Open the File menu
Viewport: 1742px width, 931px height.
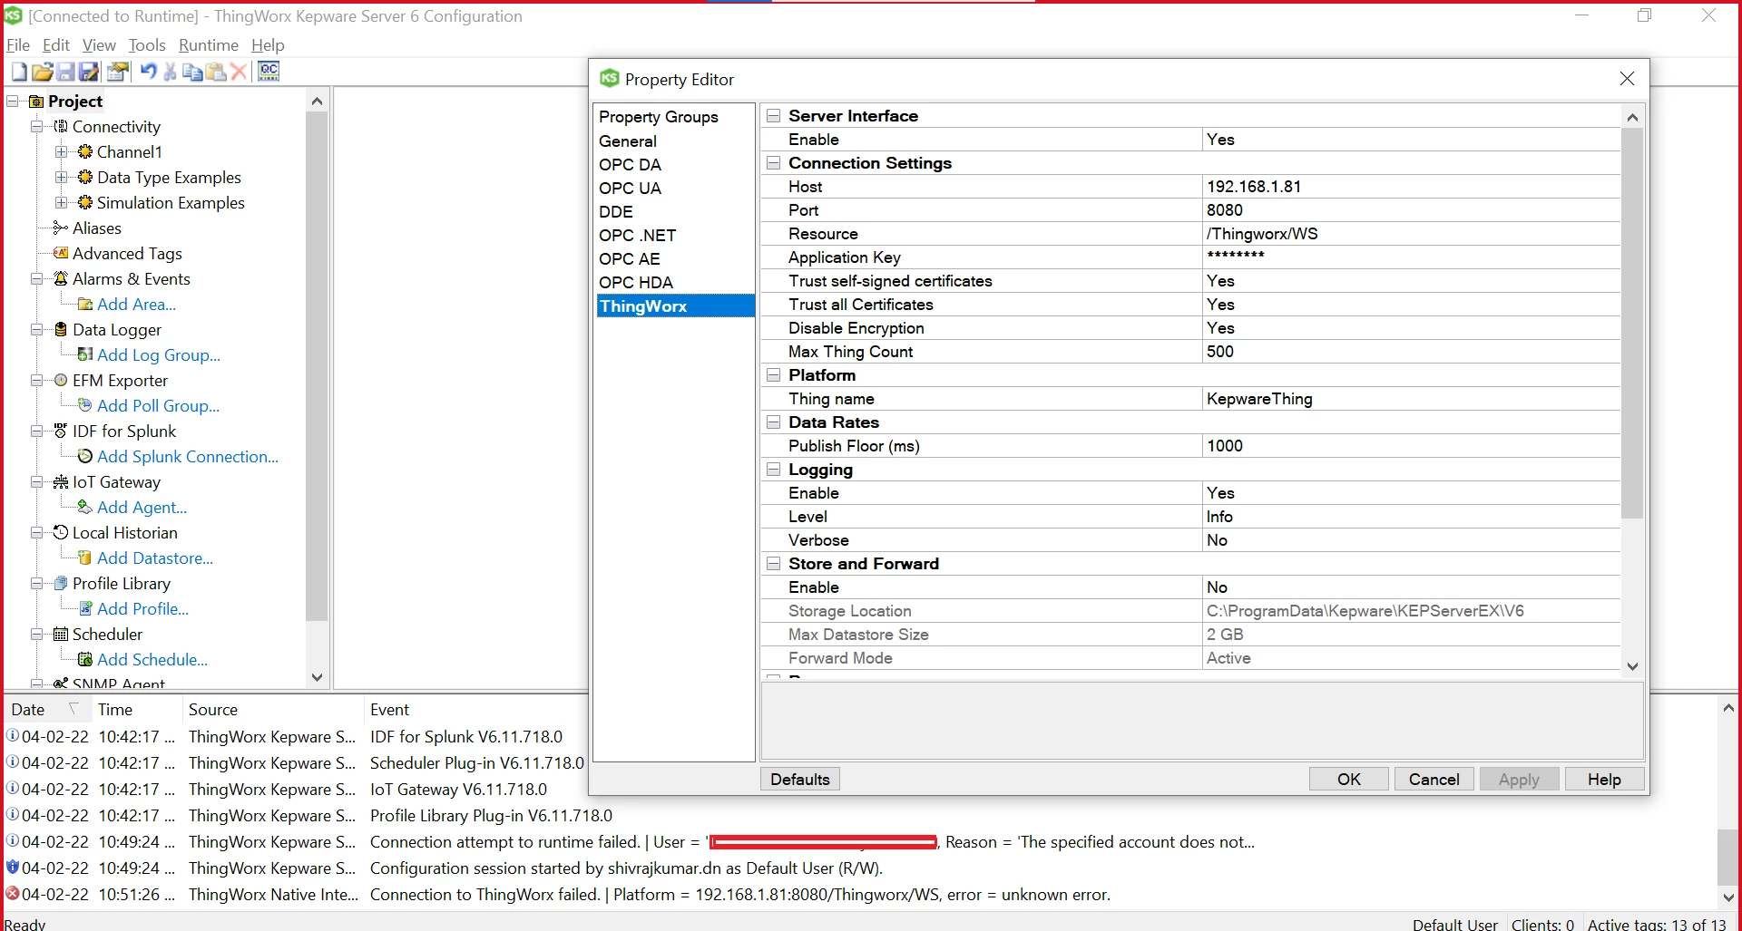pos(17,44)
